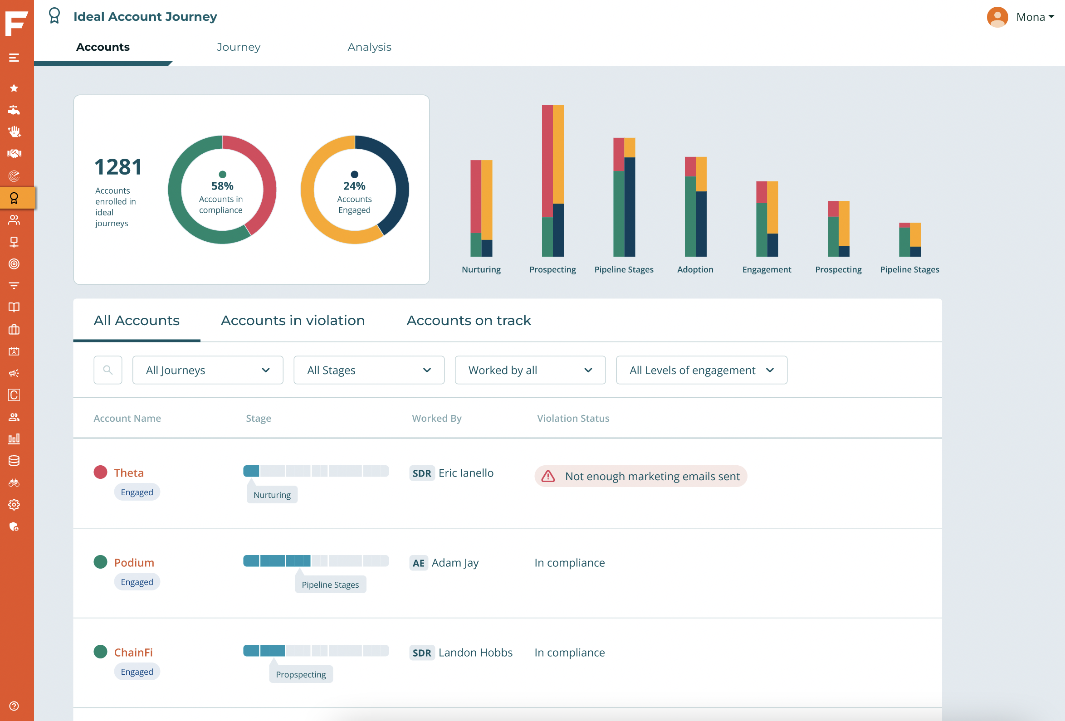1065x721 pixels.
Task: Expand Worked by all filter
Action: [530, 370]
